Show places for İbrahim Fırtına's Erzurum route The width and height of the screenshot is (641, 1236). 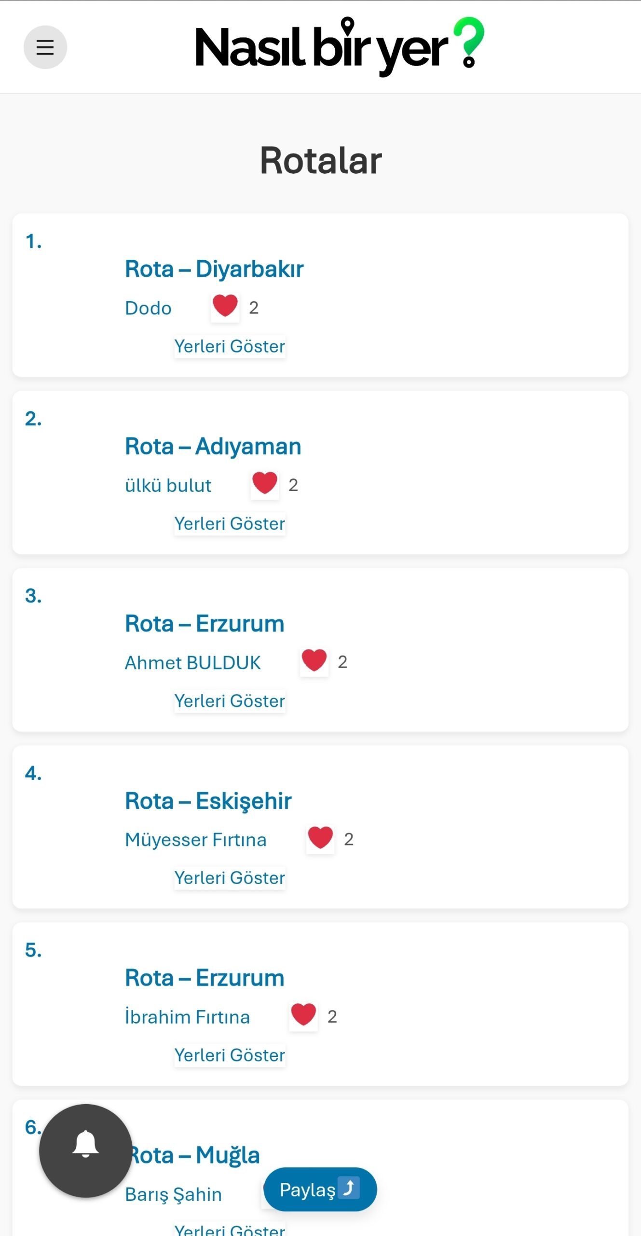[230, 1055]
